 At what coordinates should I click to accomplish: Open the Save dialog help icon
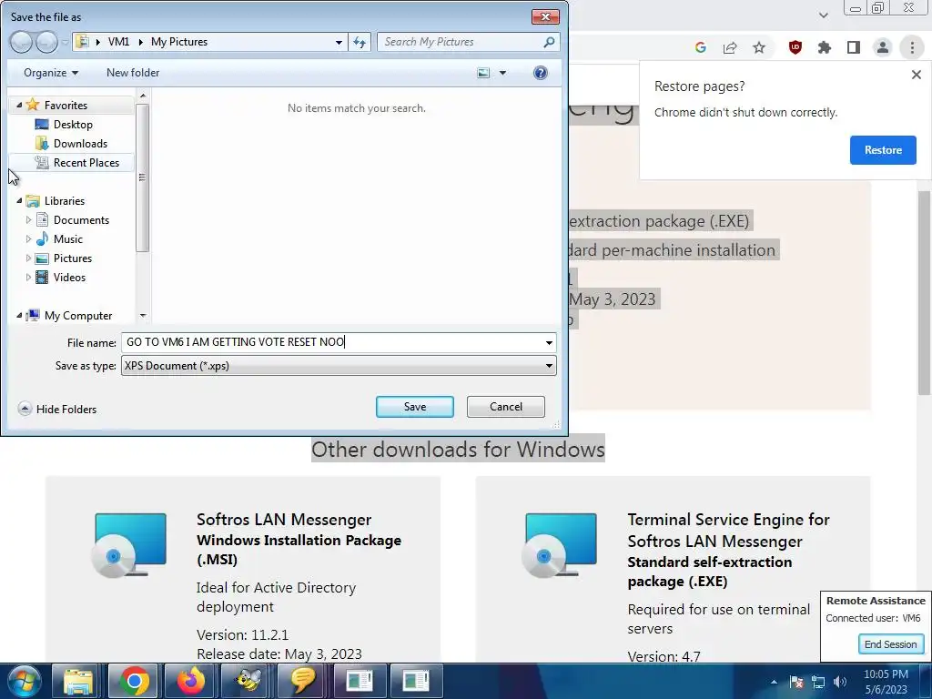point(541,73)
